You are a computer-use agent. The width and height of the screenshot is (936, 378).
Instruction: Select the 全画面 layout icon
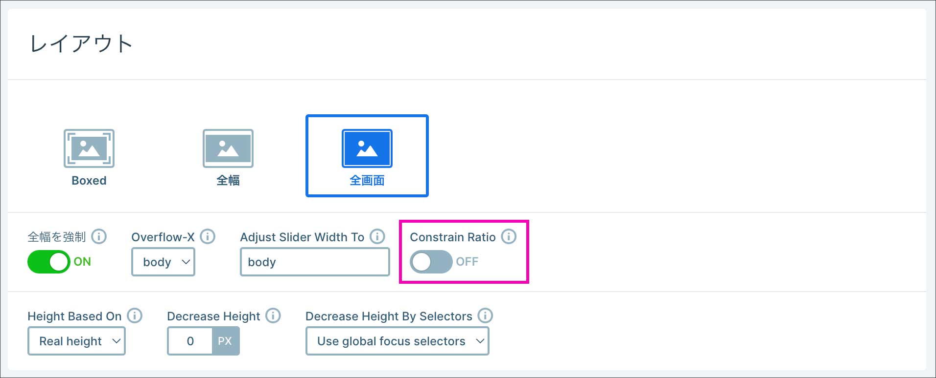click(367, 148)
